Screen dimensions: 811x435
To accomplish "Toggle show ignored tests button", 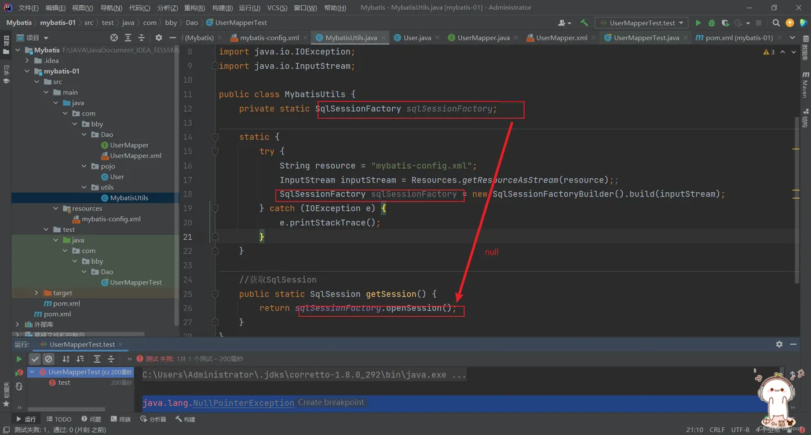I will click(x=49, y=359).
